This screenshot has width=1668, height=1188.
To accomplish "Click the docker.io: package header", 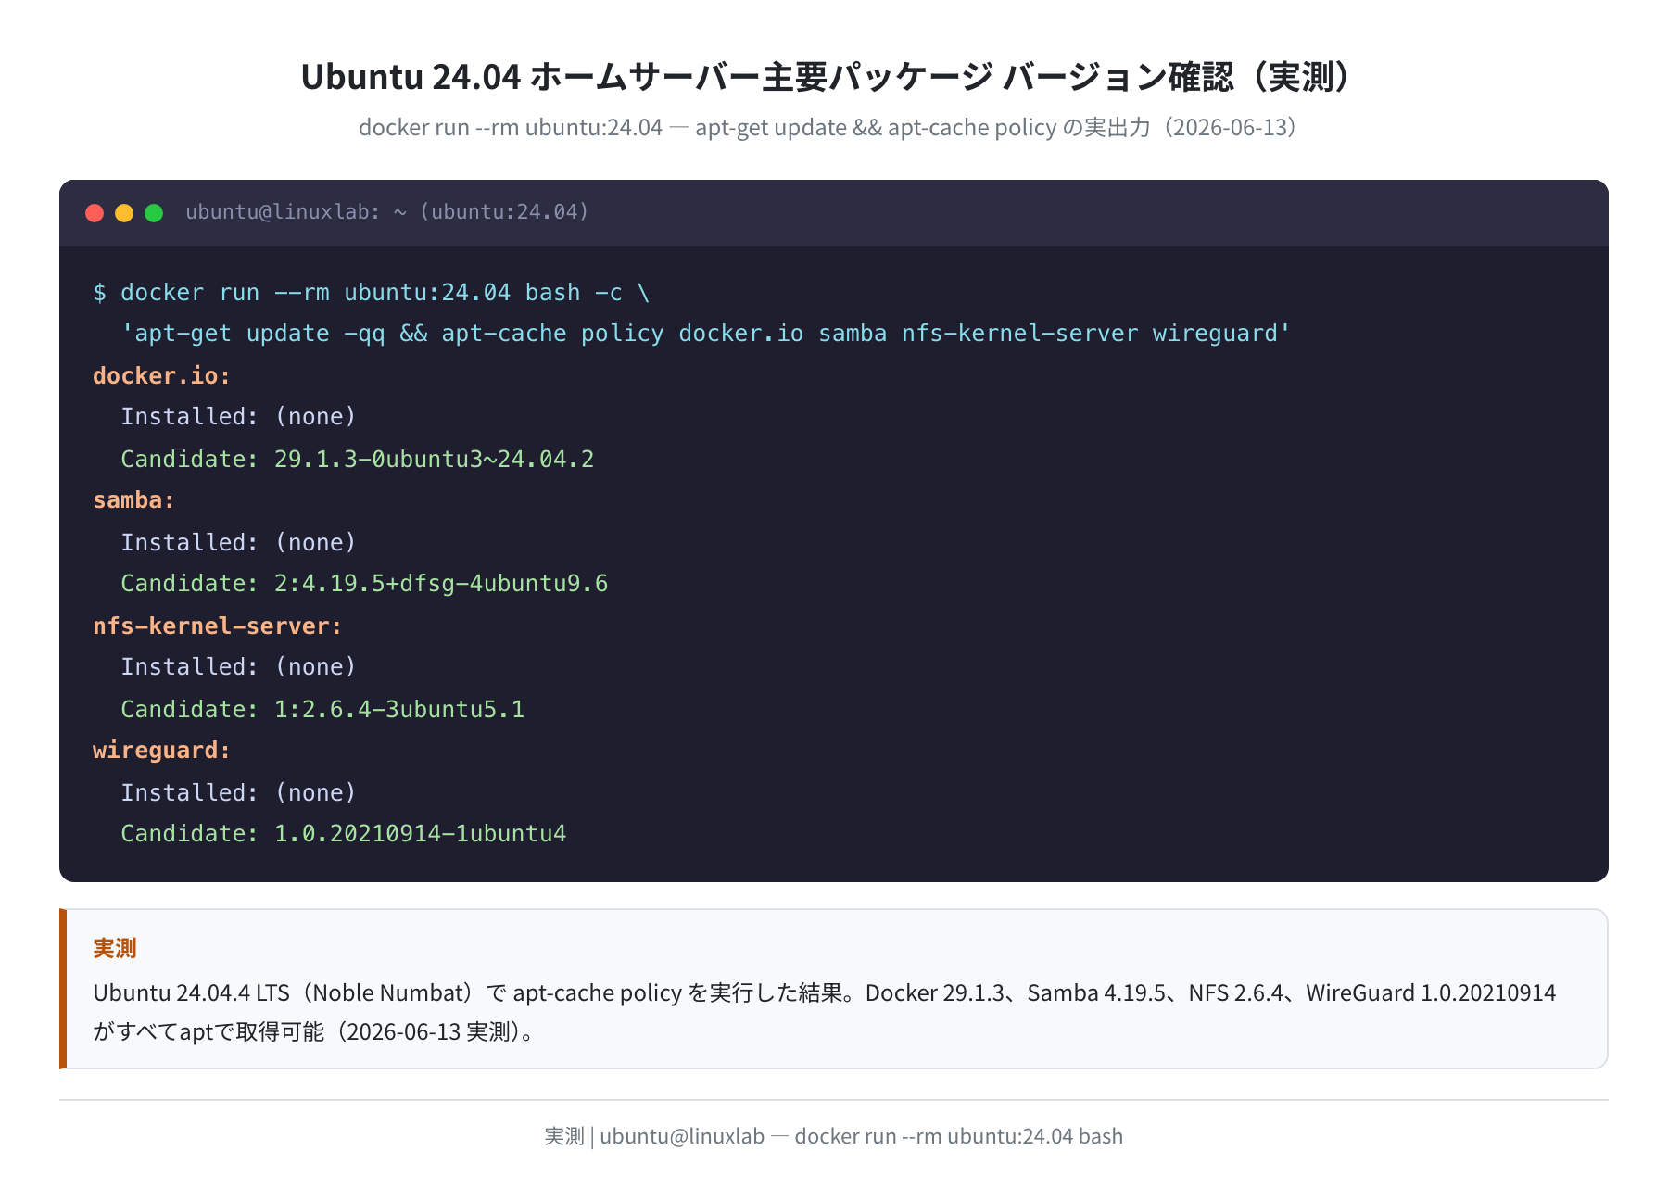I will click(x=162, y=375).
